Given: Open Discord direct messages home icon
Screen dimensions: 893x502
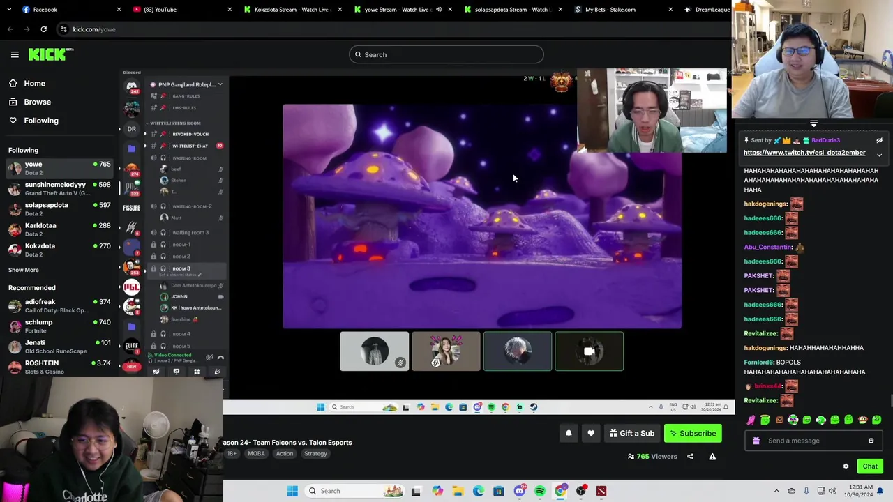Looking at the screenshot, I should [x=131, y=87].
